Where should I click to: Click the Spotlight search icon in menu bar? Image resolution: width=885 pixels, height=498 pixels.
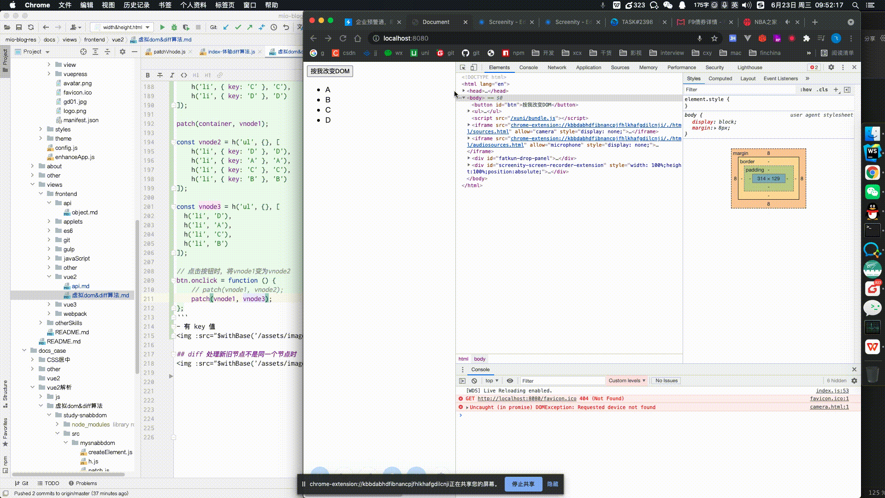[x=855, y=5]
